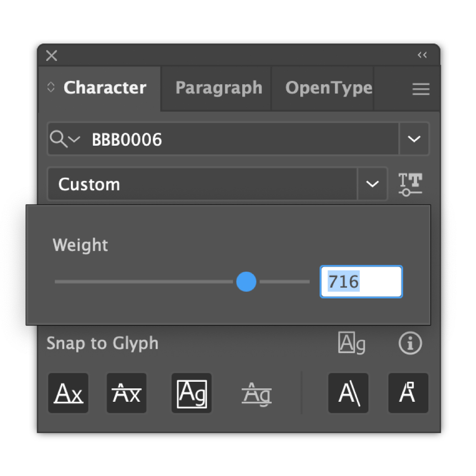Collapse the panel with double-arrow icon
The height and width of the screenshot is (476, 476).
422,55
